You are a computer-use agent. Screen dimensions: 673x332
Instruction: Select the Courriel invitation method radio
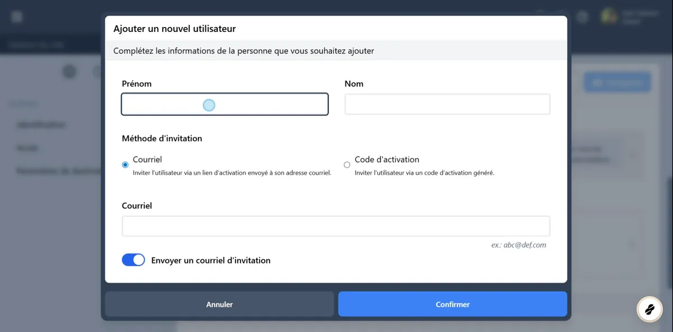(125, 165)
